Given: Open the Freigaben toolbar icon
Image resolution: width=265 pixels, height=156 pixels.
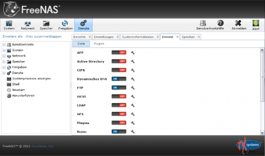Looking at the screenshot, I should 65,25.
